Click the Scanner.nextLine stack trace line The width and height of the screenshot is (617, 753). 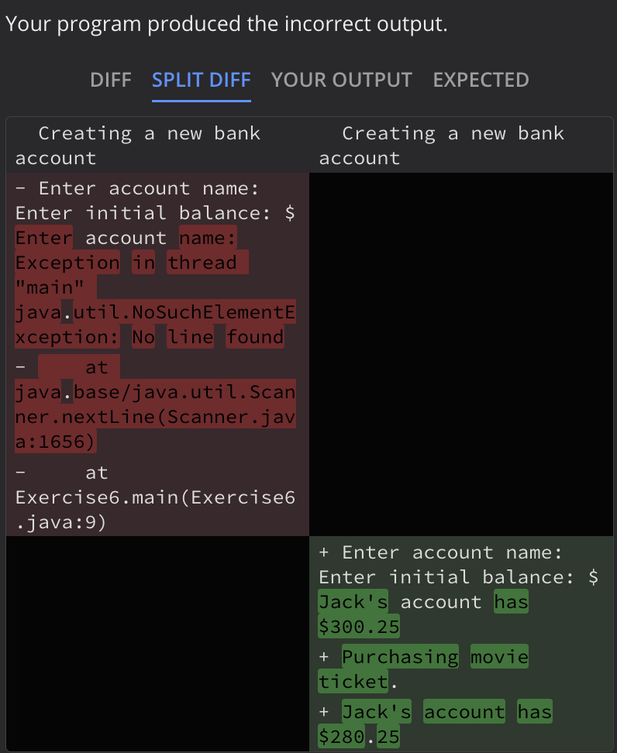pyautogui.click(x=154, y=404)
